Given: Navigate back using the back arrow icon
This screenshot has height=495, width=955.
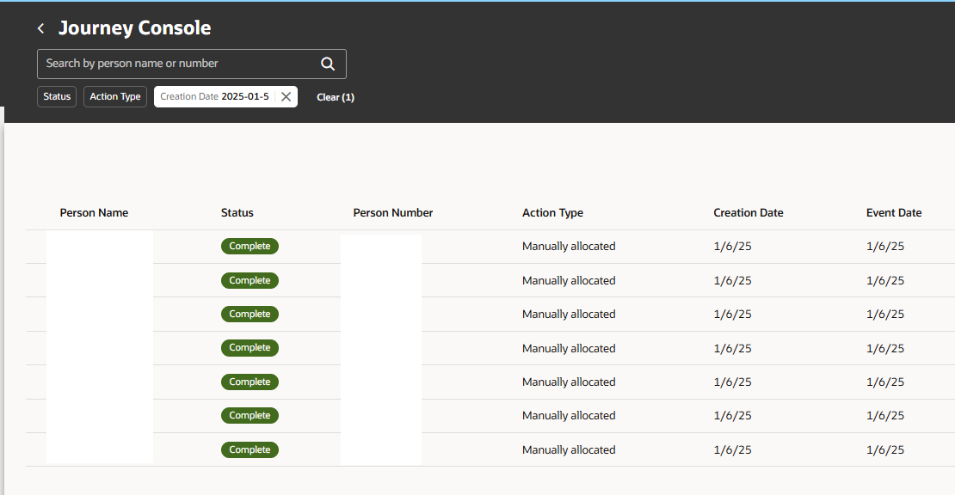Looking at the screenshot, I should (x=40, y=27).
